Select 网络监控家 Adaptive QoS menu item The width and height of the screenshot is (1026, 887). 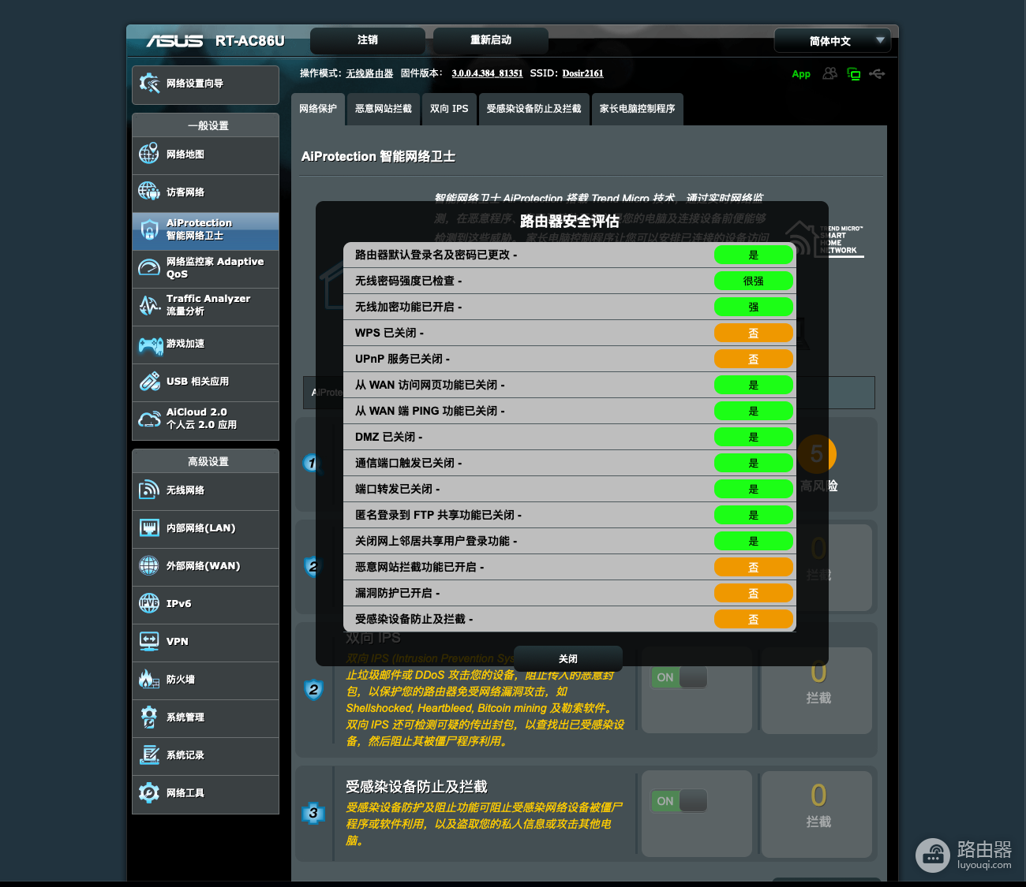click(205, 268)
